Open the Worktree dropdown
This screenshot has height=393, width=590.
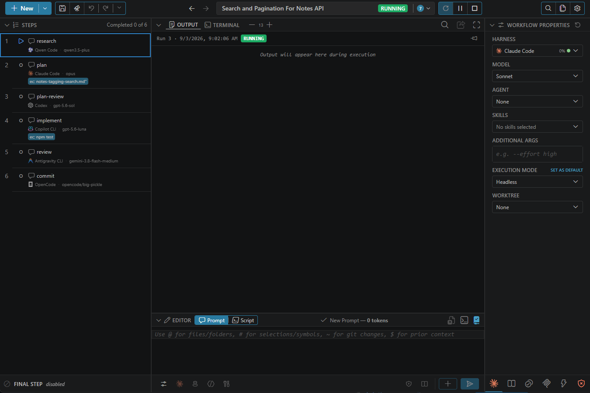538,207
